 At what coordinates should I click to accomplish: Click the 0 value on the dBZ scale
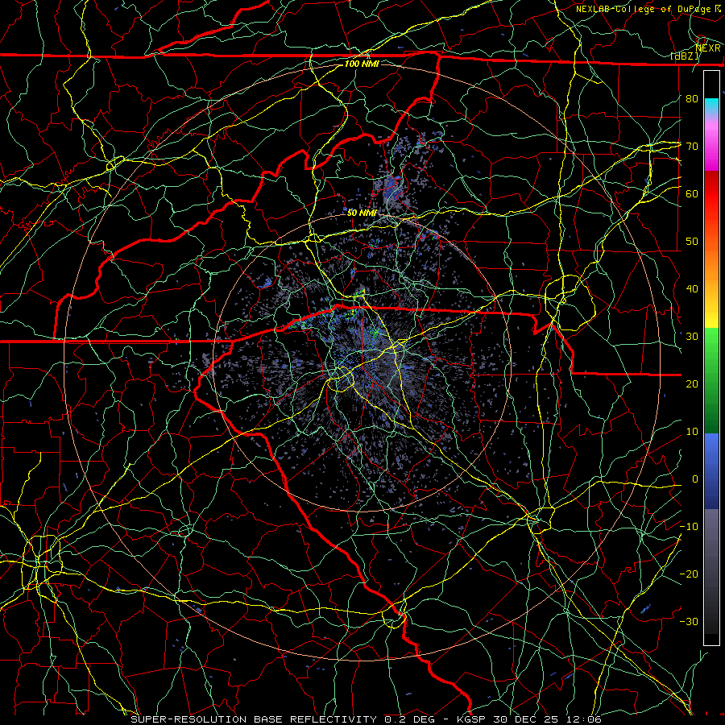click(695, 479)
